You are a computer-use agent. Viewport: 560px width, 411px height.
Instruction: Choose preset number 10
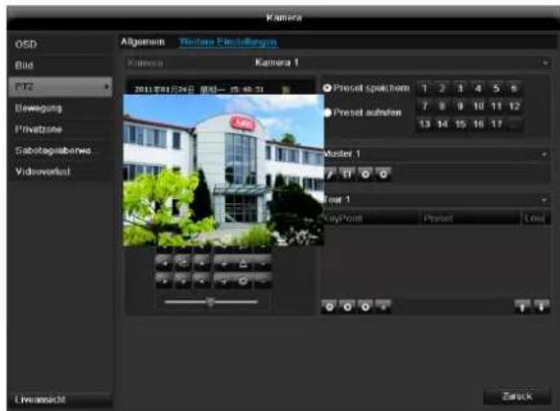pos(478,106)
